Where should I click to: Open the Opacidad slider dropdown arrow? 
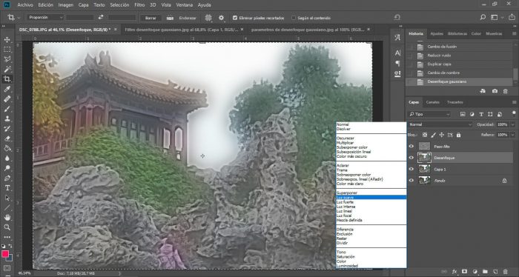pyautogui.click(x=513, y=124)
